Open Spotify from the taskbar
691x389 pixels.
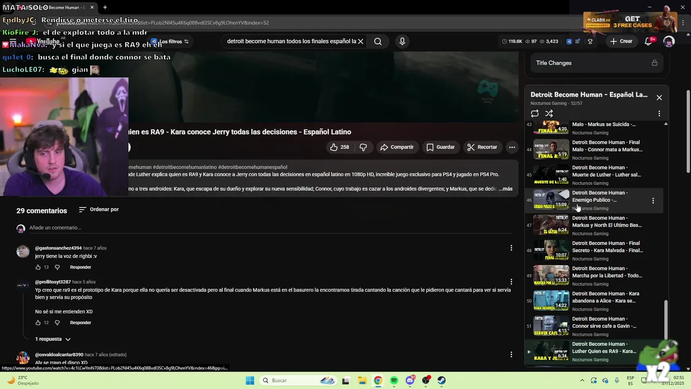[x=394, y=380]
